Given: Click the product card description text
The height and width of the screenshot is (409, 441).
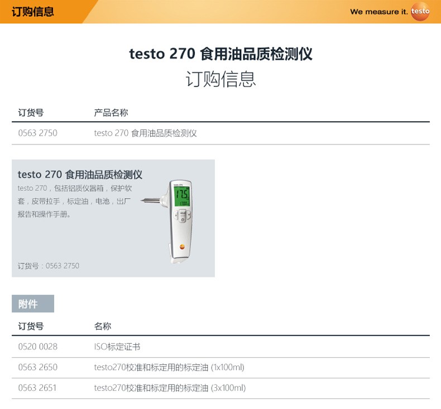Looking at the screenshot, I should point(74,201).
